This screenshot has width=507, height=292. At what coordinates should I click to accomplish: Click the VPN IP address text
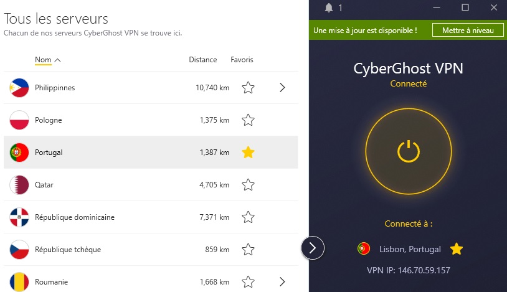tap(409, 270)
